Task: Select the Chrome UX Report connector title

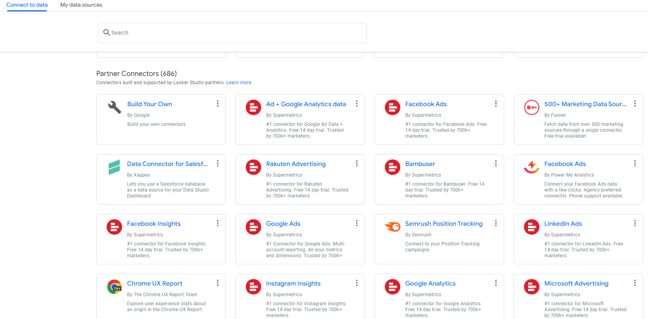Action: point(154,284)
